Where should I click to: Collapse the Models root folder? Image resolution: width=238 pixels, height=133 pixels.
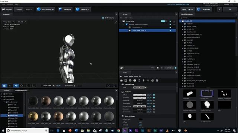[x=181, y=21]
